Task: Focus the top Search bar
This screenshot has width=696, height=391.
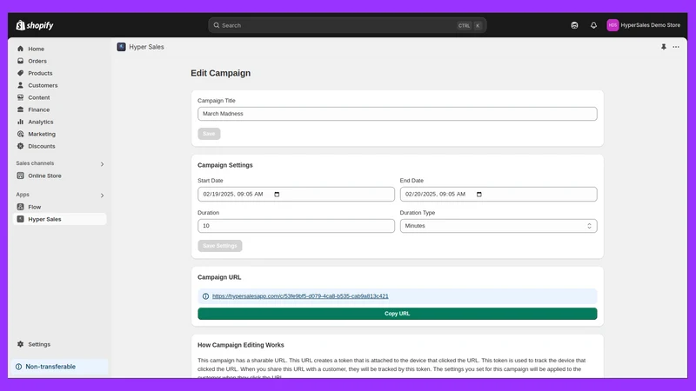Action: pyautogui.click(x=347, y=25)
